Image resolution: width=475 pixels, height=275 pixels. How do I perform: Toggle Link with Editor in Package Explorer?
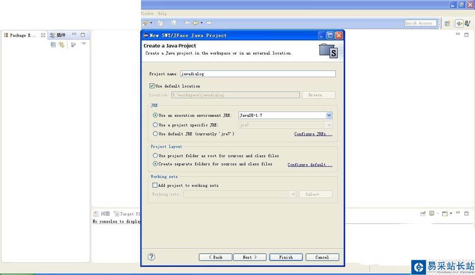[x=61, y=45]
